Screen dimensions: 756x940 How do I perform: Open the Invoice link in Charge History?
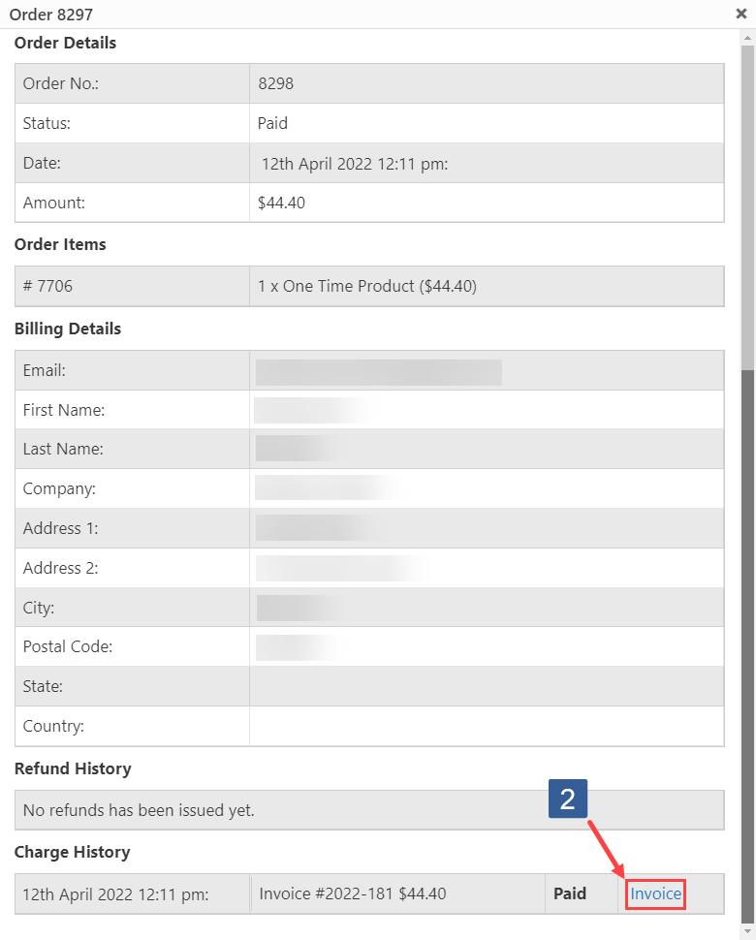654,893
